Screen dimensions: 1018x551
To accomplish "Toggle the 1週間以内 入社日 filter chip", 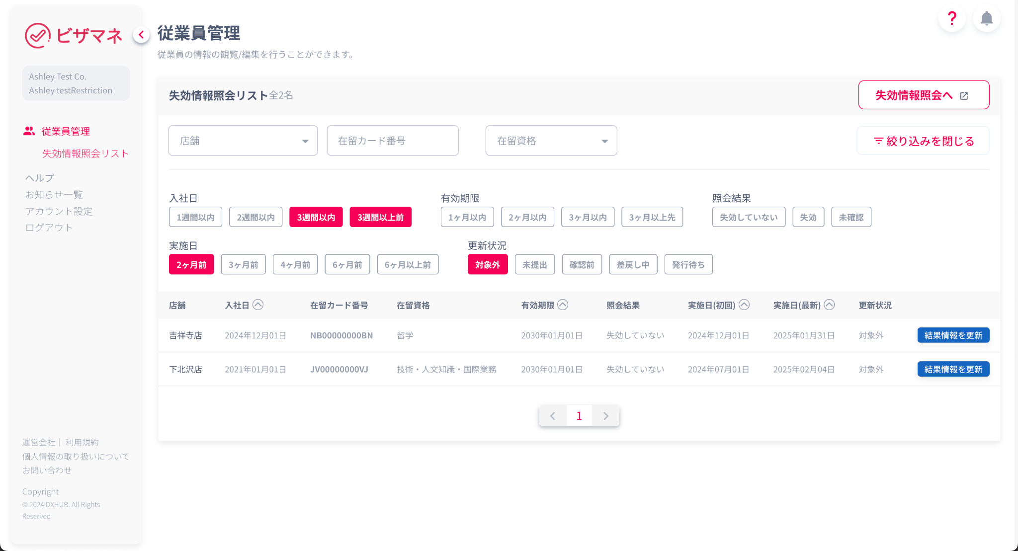I will (x=195, y=217).
